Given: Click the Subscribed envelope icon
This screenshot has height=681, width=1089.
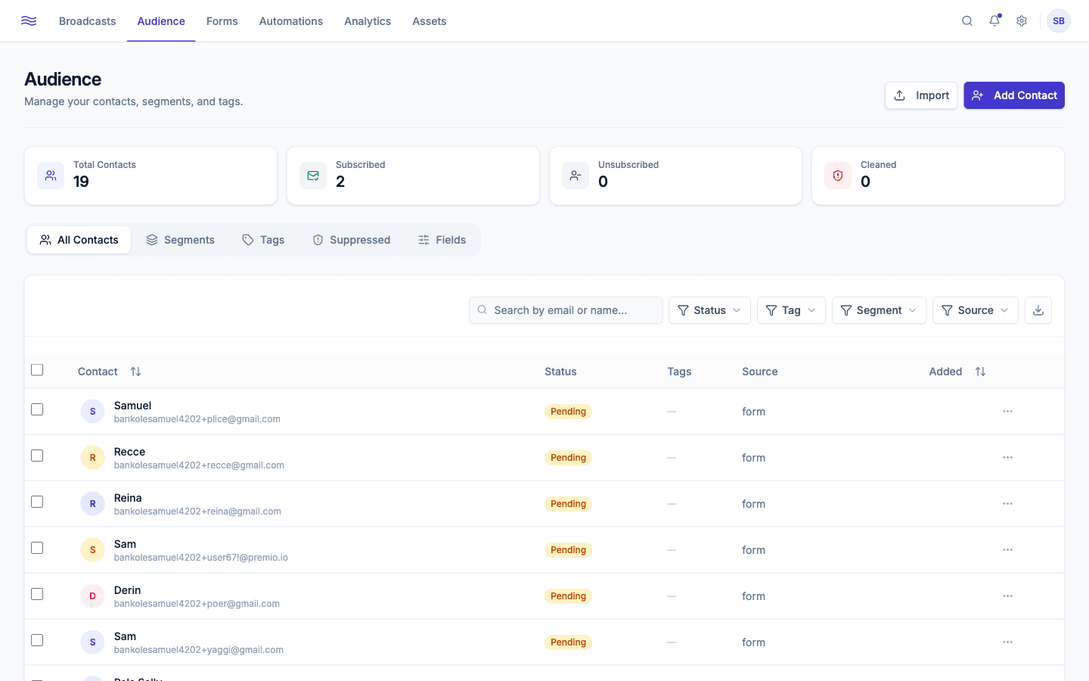Looking at the screenshot, I should pos(313,176).
